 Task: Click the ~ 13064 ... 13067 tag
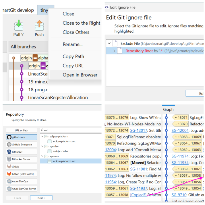(187, 143)
